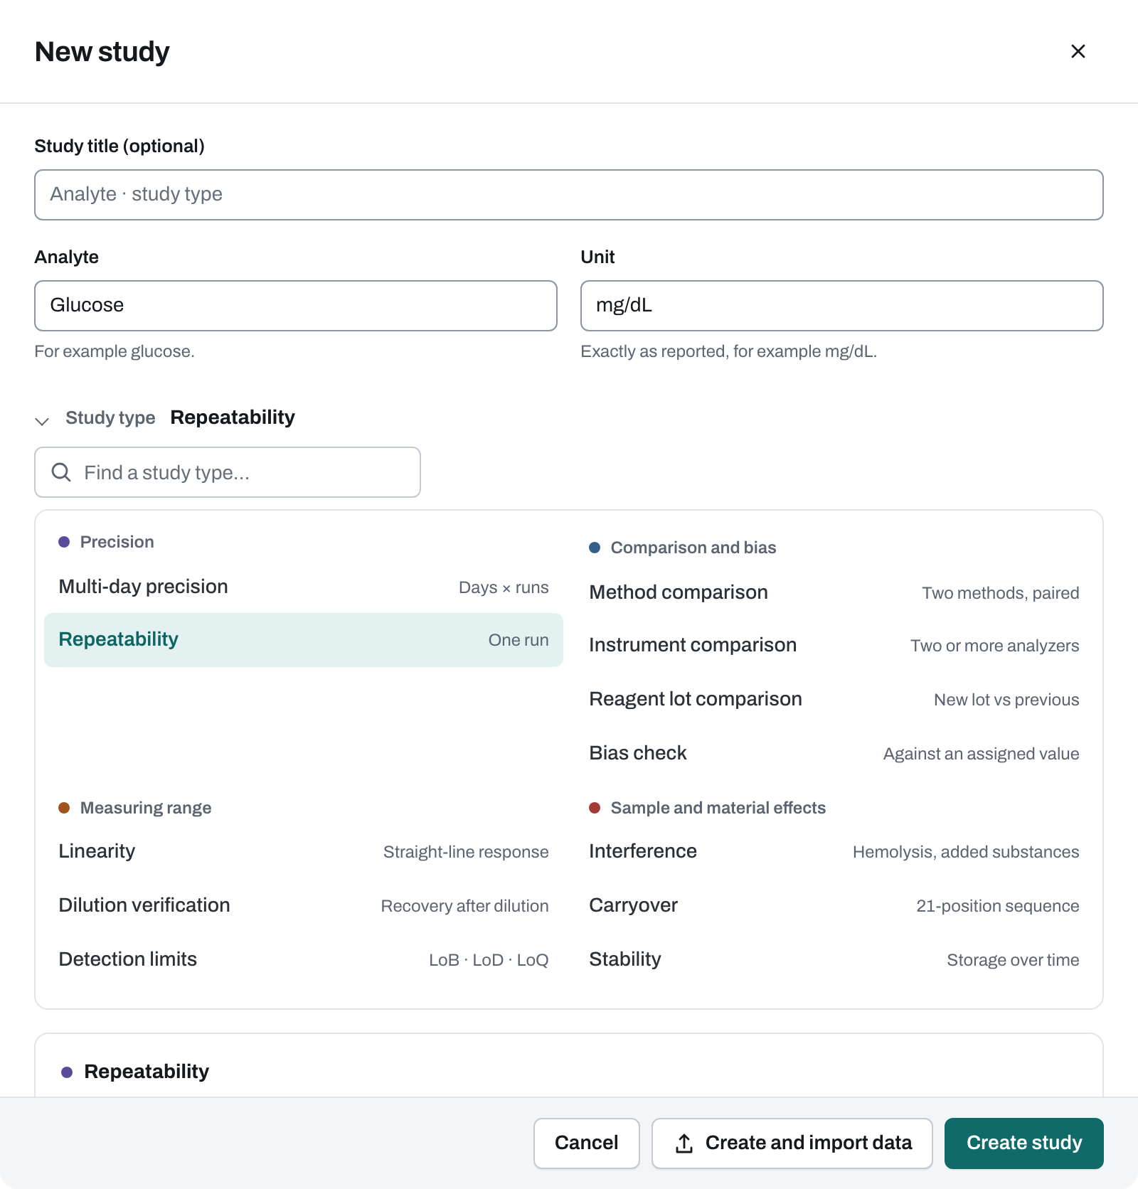Click the 'Hemolysis, added substances' description
The image size is (1138, 1189).
point(966,852)
